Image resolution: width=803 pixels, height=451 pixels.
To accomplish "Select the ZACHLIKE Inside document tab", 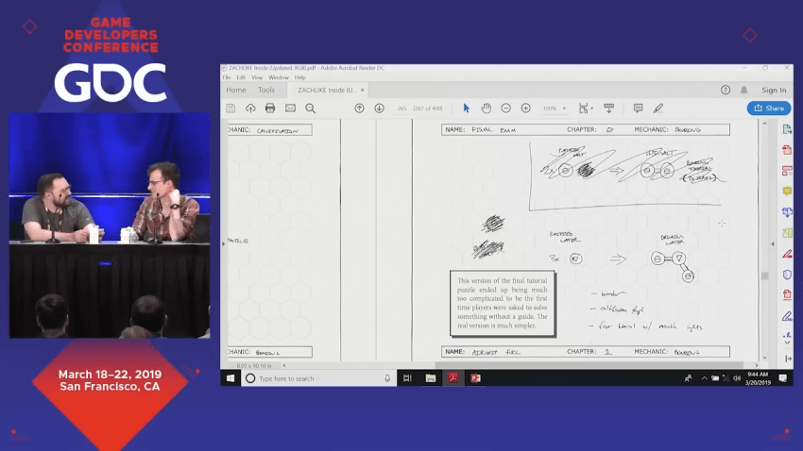I will pos(326,90).
